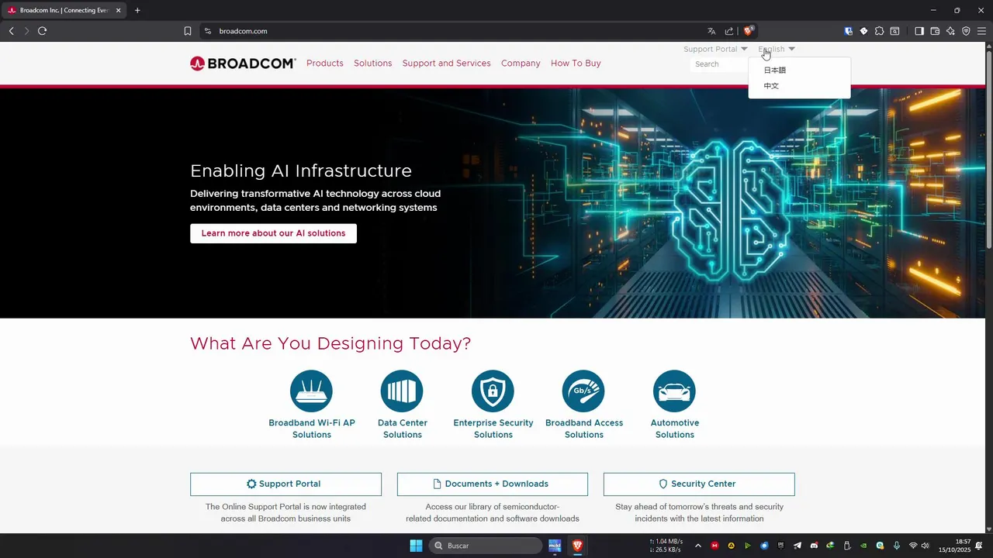Open the Wi-Fi tray icon

point(913,546)
